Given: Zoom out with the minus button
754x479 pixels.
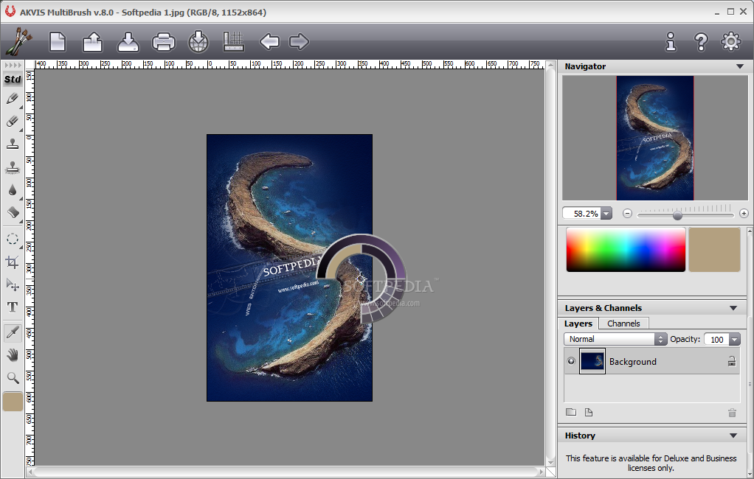Looking at the screenshot, I should (x=627, y=213).
